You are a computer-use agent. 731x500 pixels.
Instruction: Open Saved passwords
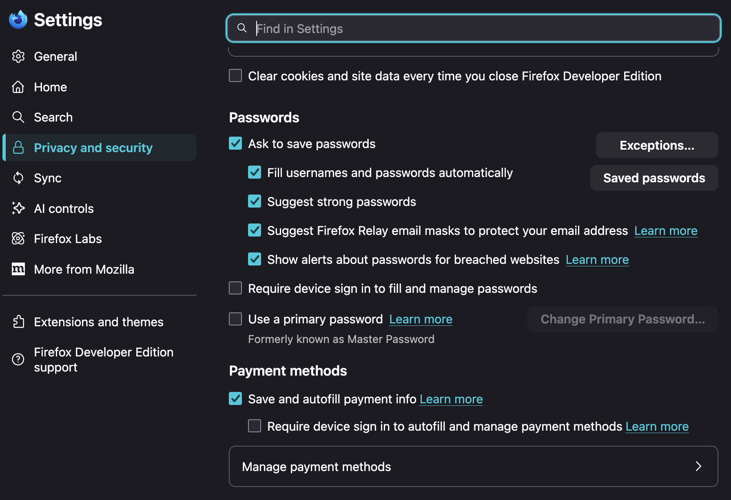(654, 178)
